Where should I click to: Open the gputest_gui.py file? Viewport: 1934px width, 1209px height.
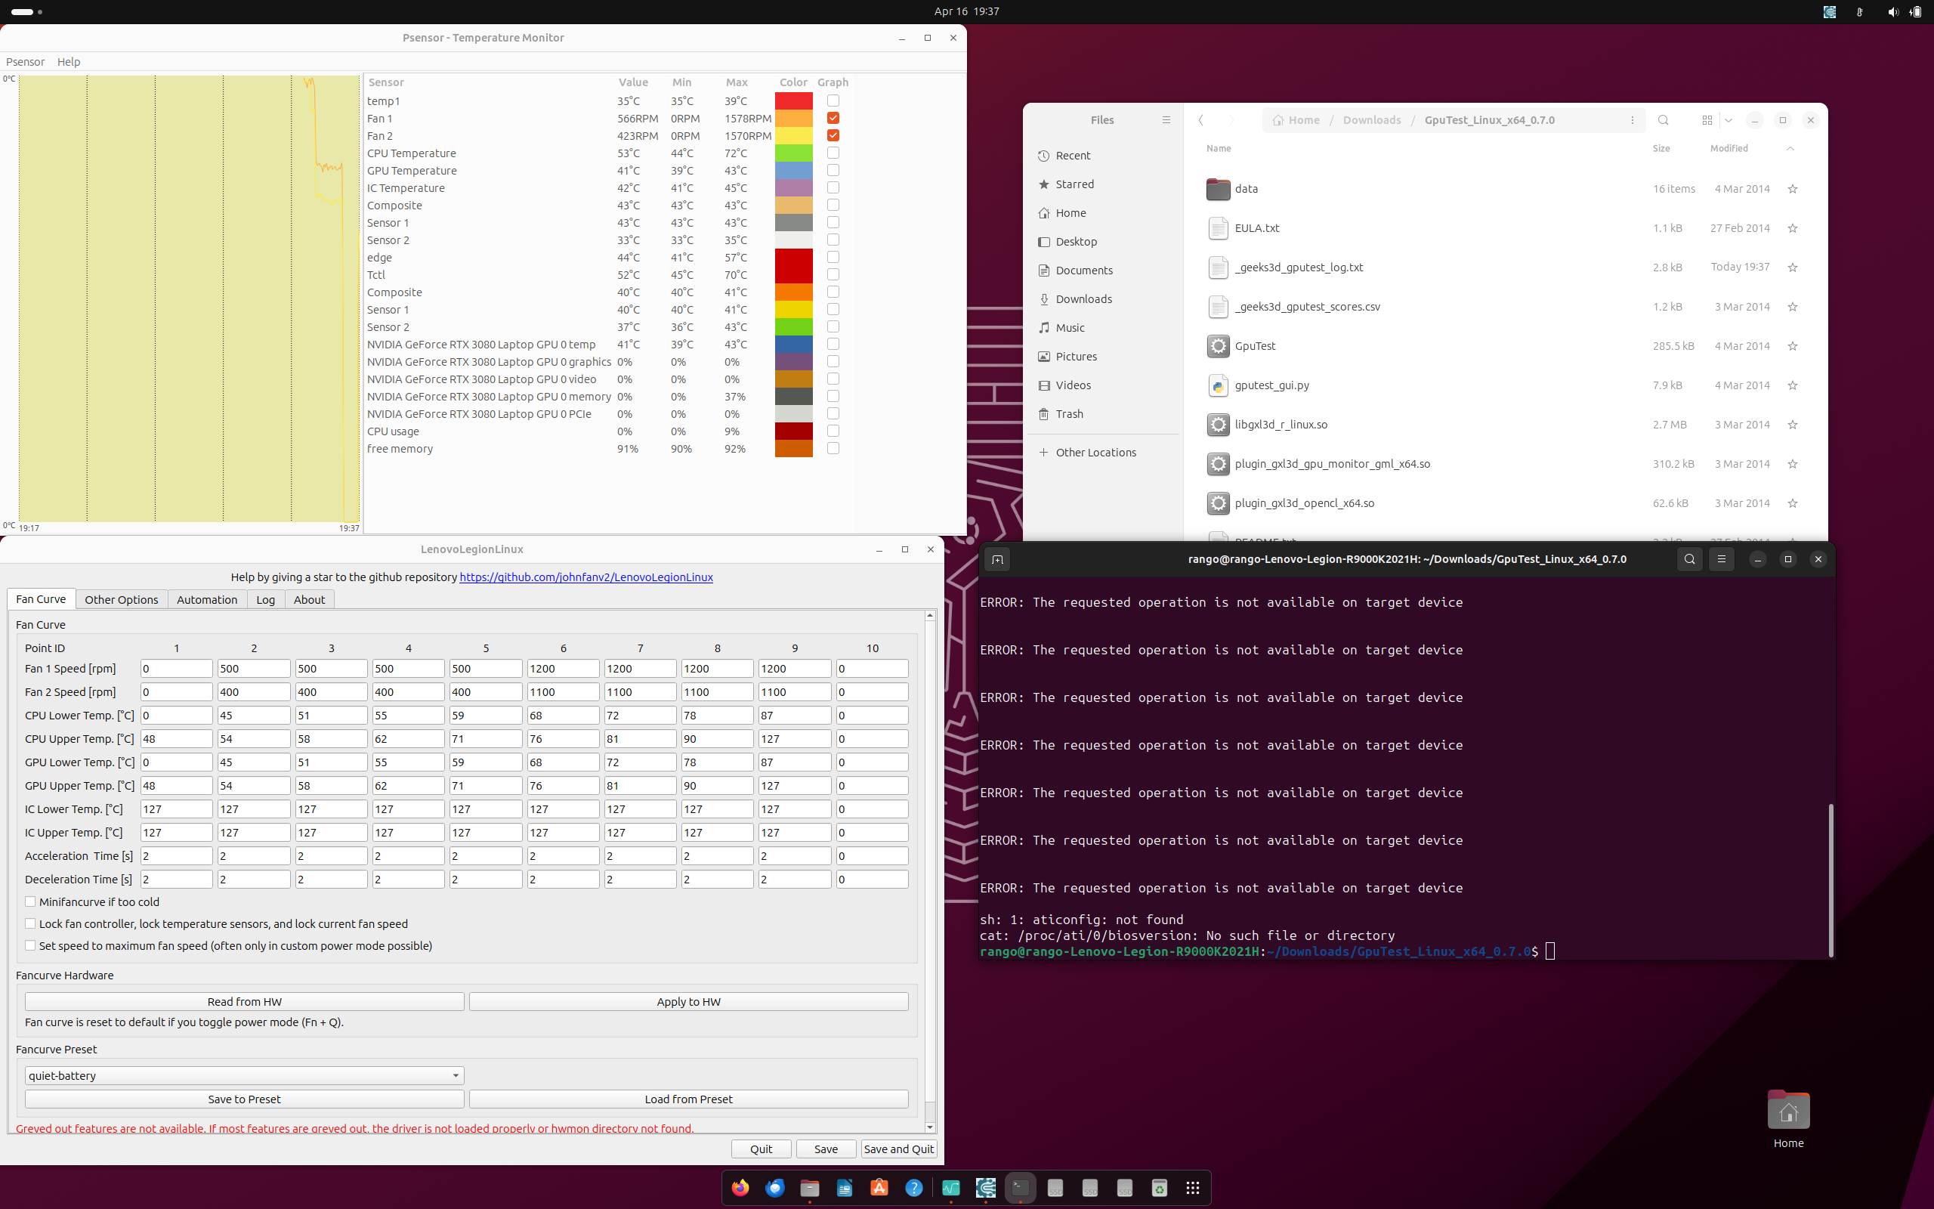1271,385
